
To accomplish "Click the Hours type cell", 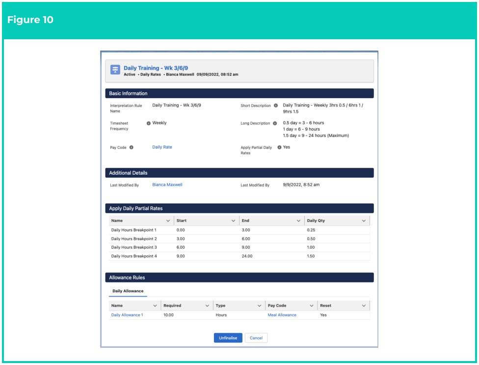I will pos(221,315).
